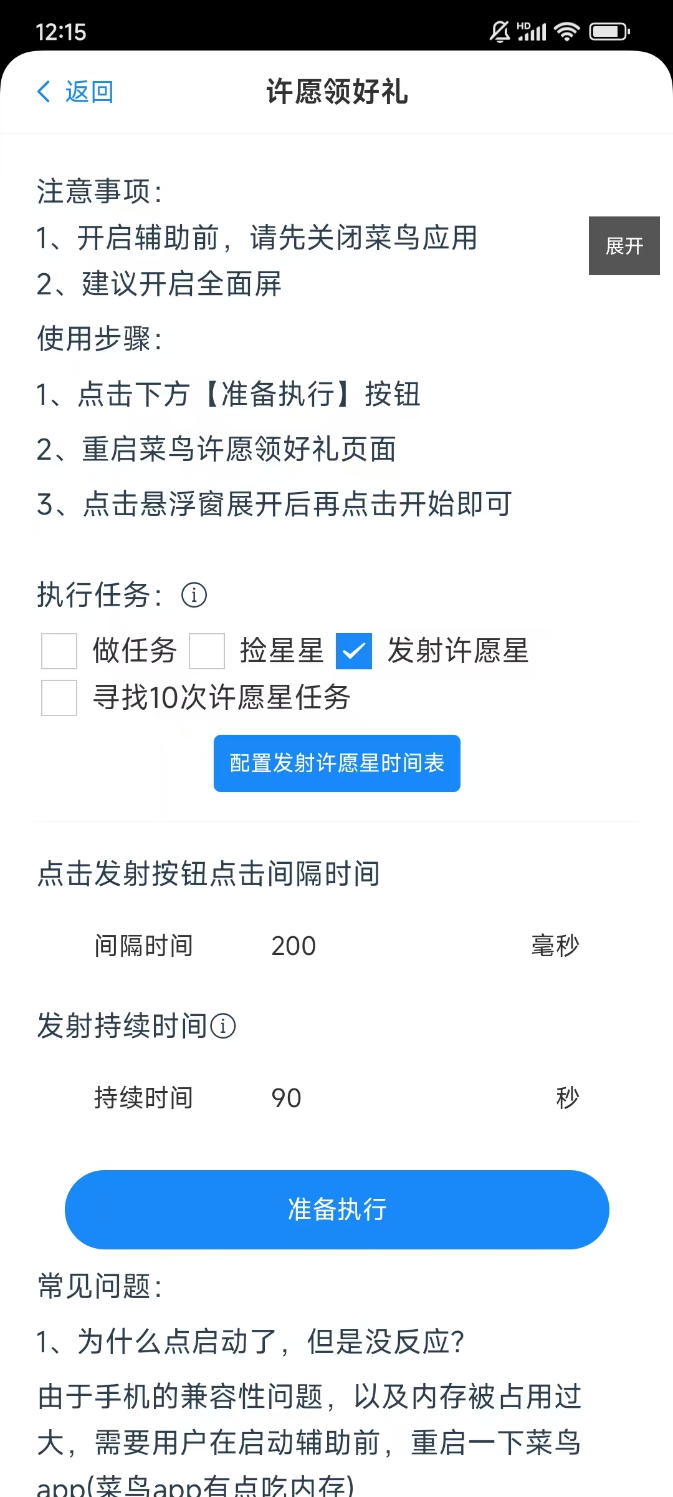
Task: Tap the 许愿领好礼 page title
Action: (x=337, y=92)
